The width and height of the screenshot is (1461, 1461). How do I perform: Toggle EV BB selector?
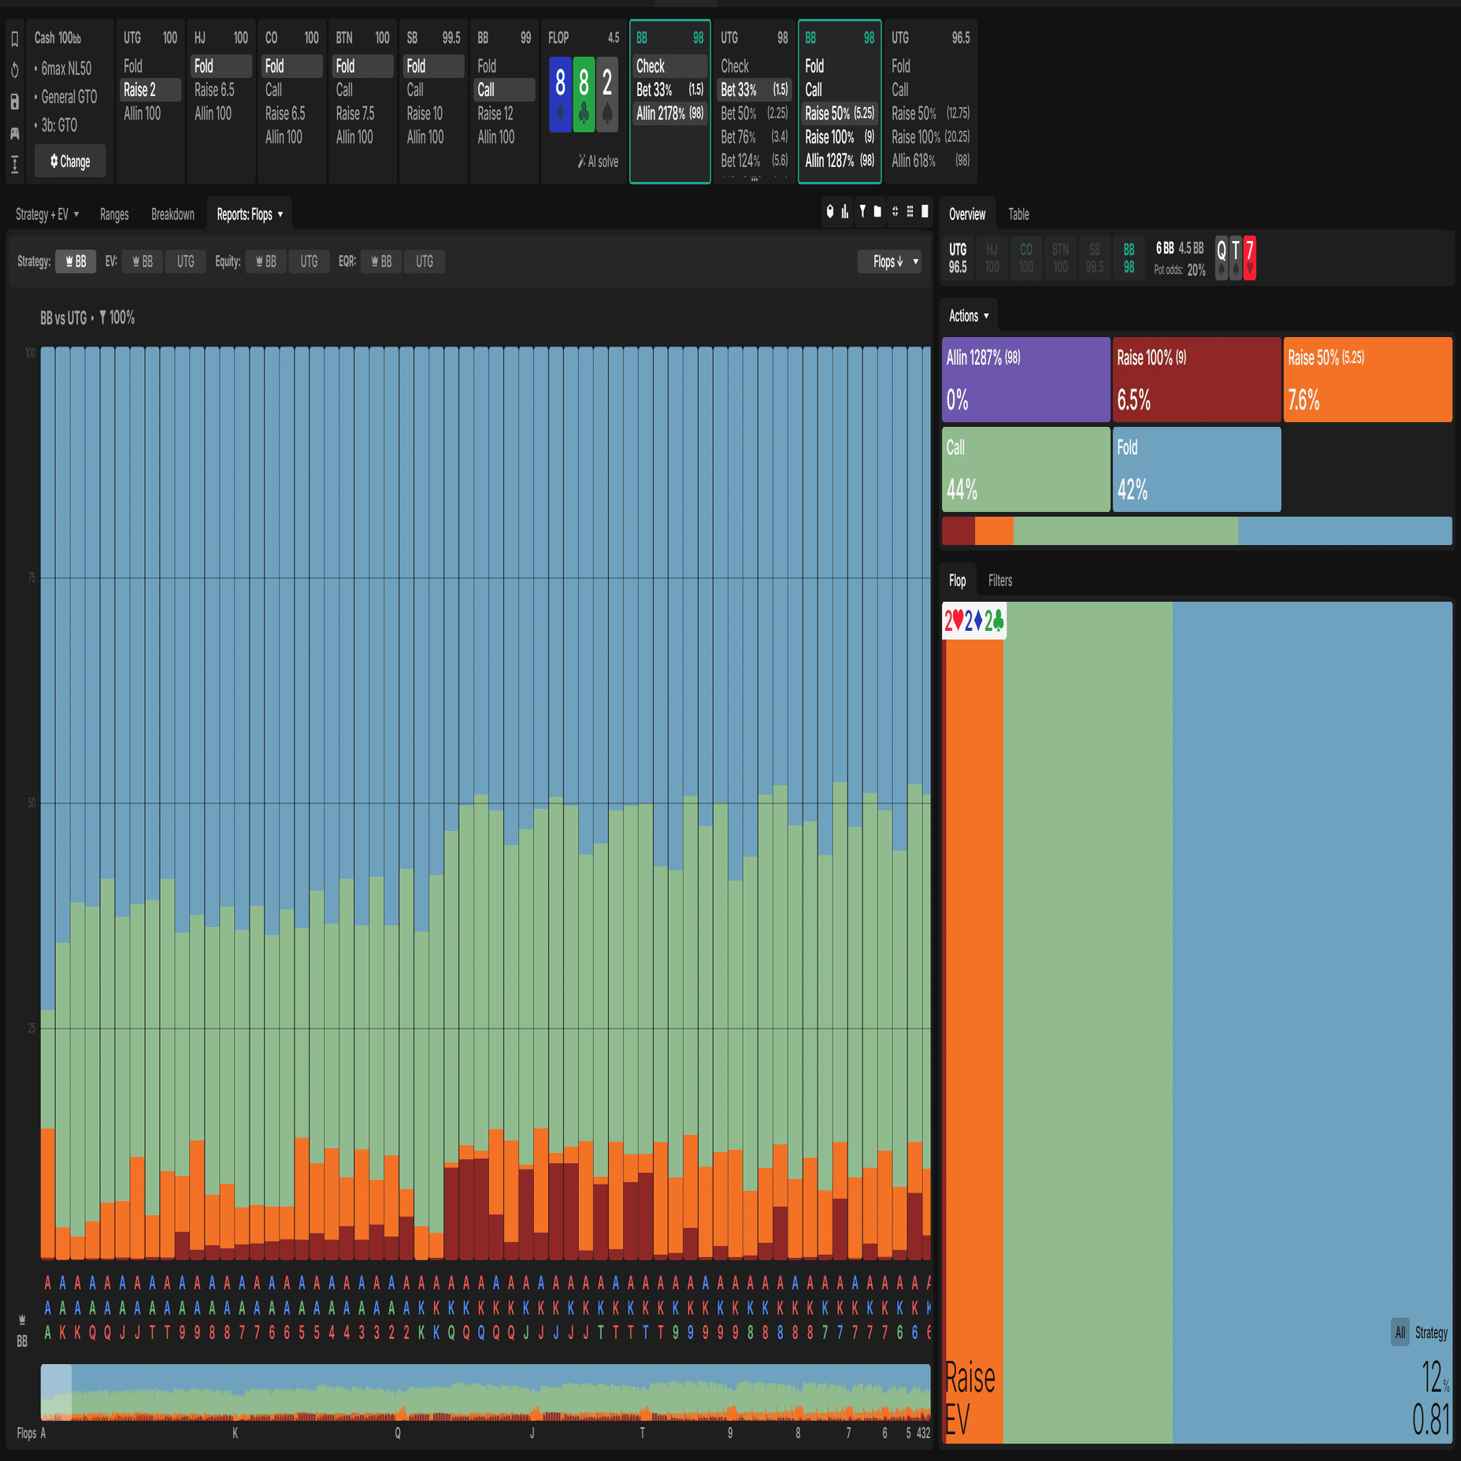pyautogui.click(x=143, y=261)
